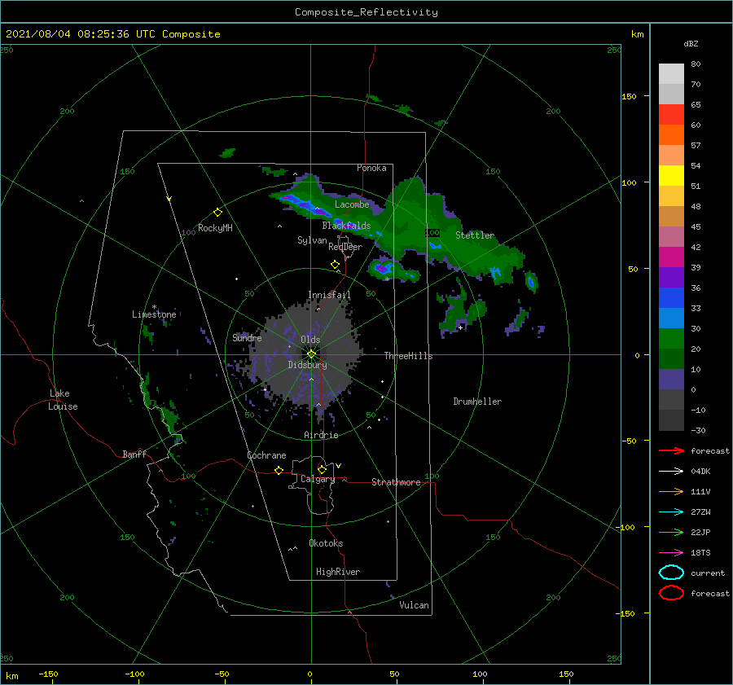Click the Cochrane town label
The width and height of the screenshot is (733, 685).
266,455
